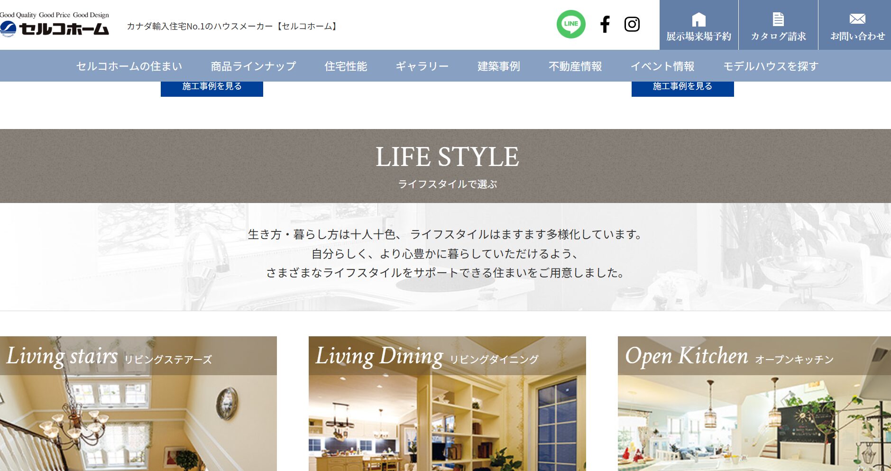The height and width of the screenshot is (471, 891).
Task: Select 不動産情報 menu item
Action: point(575,66)
